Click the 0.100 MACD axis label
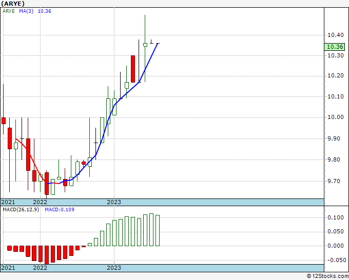The width and height of the screenshot is (349, 280). [x=336, y=217]
